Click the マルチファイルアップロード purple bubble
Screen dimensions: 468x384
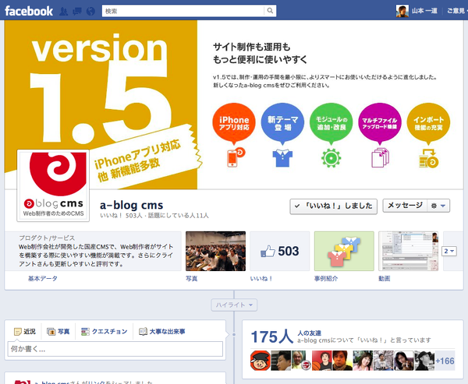click(x=380, y=123)
